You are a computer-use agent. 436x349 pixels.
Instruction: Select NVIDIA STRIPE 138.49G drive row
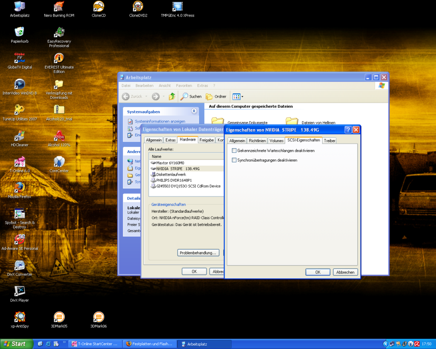[x=187, y=169]
